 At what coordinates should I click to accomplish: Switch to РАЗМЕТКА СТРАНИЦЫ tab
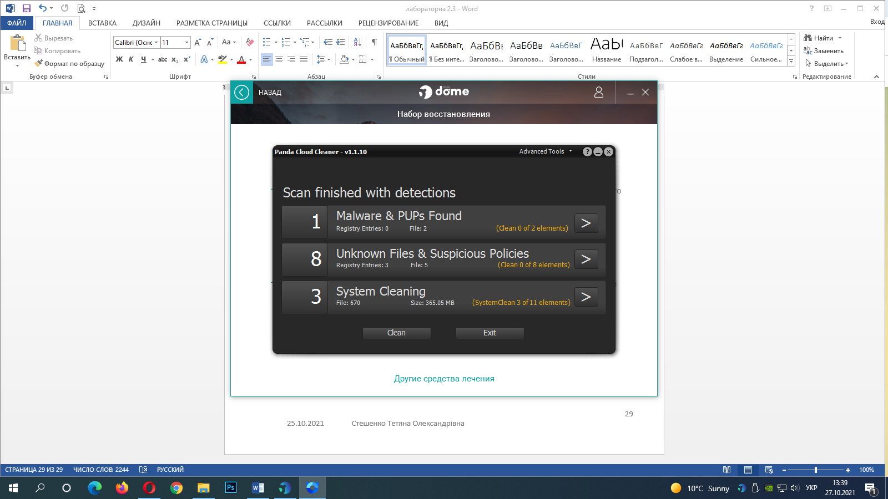tap(212, 23)
